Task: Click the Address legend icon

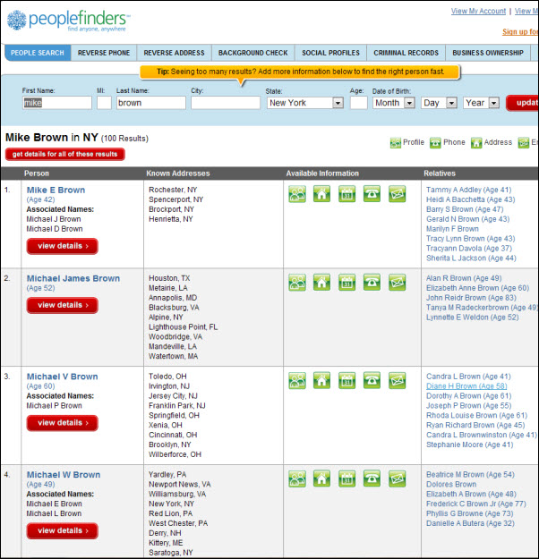Action: point(476,143)
